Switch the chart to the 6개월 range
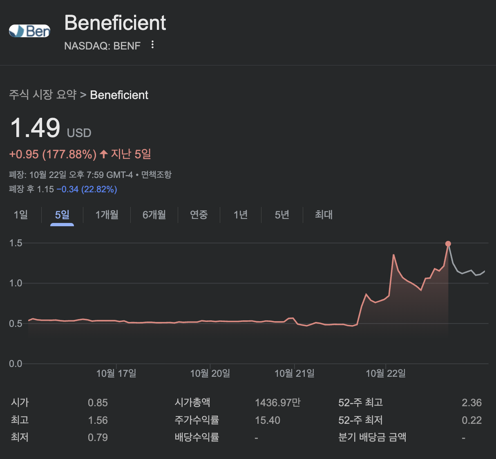This screenshot has width=496, height=459. pos(154,214)
